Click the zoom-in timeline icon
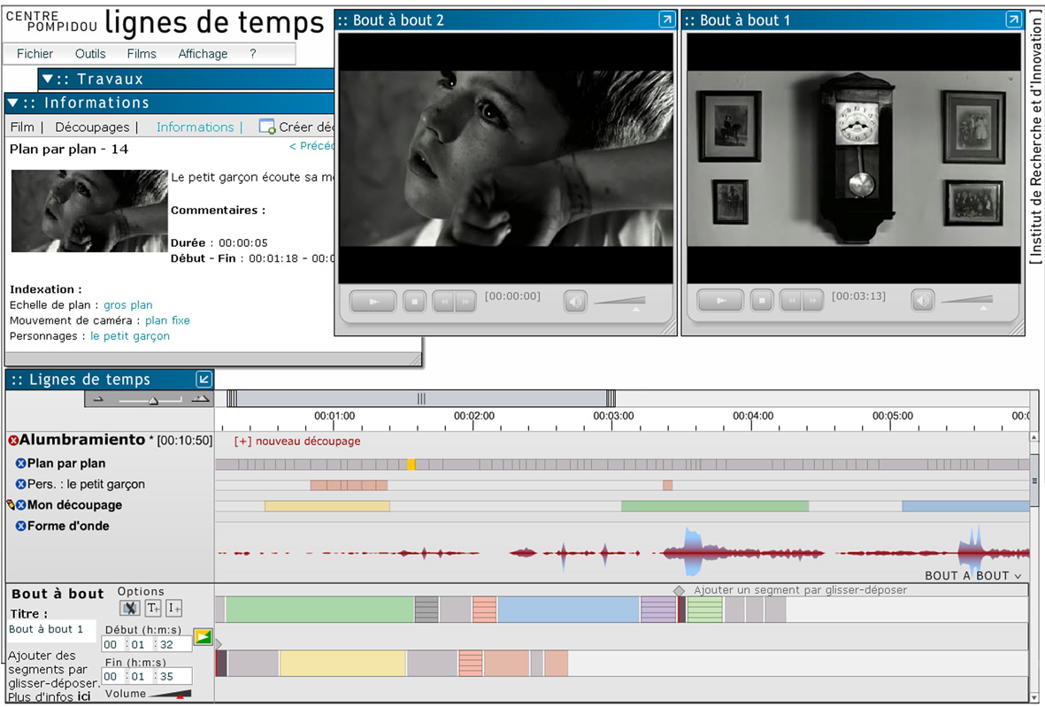 click(201, 399)
